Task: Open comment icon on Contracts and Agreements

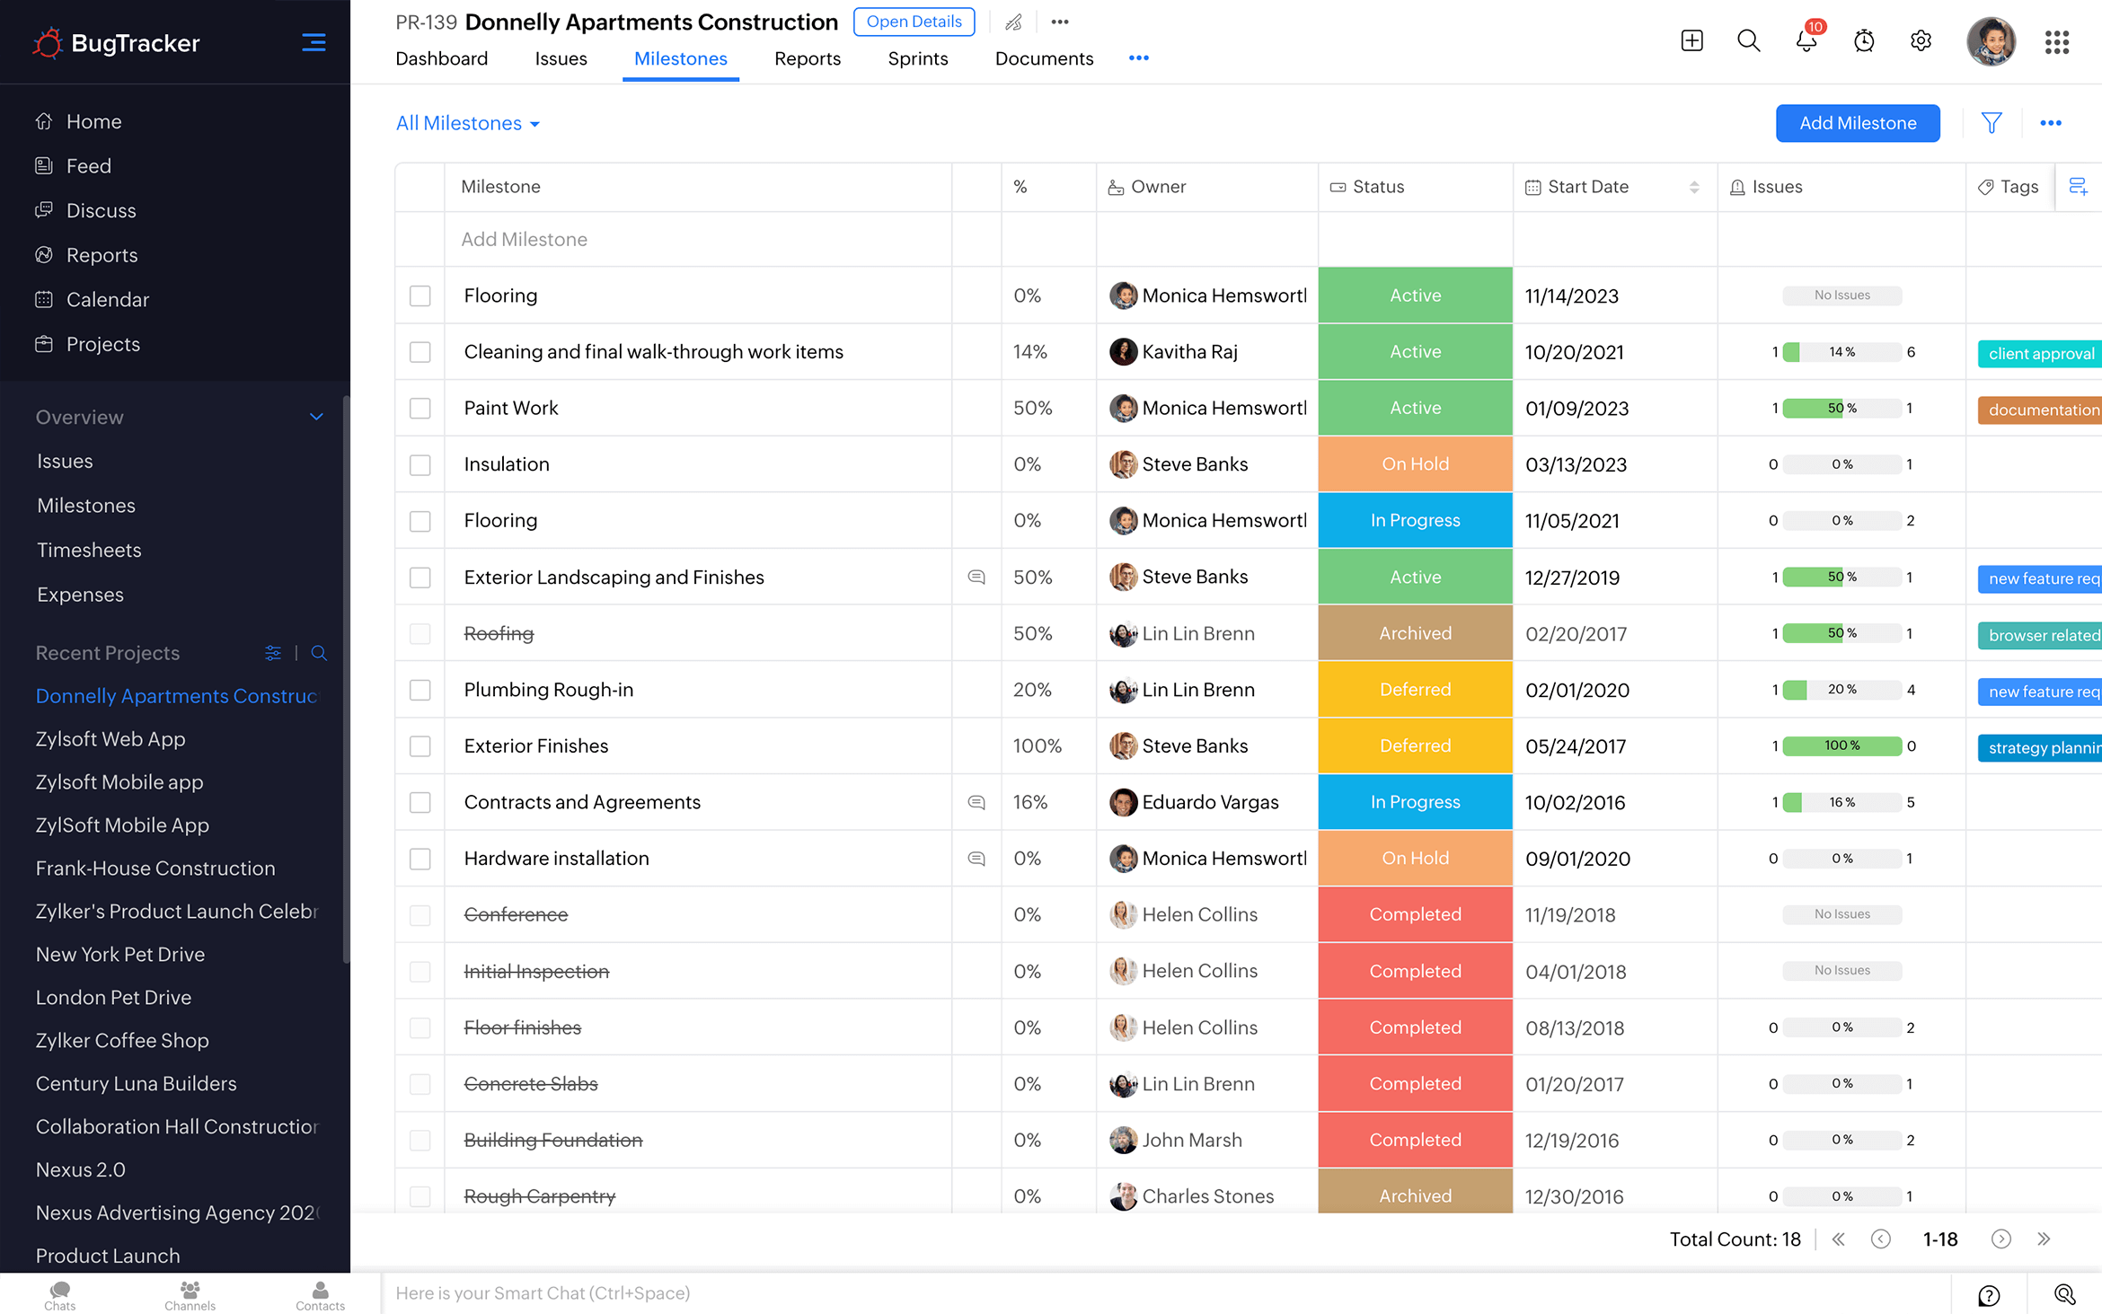Action: tap(976, 802)
